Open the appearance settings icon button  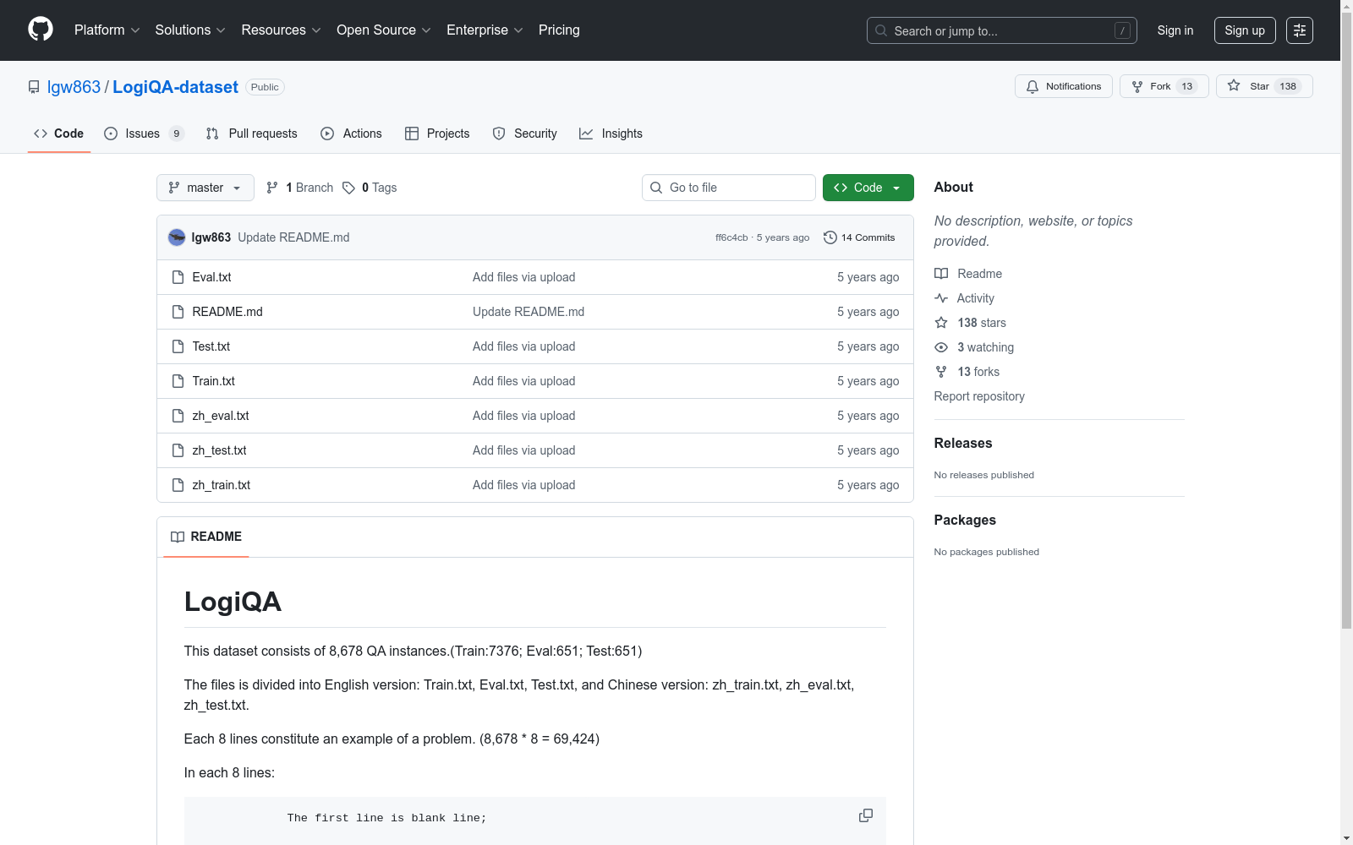(1299, 30)
